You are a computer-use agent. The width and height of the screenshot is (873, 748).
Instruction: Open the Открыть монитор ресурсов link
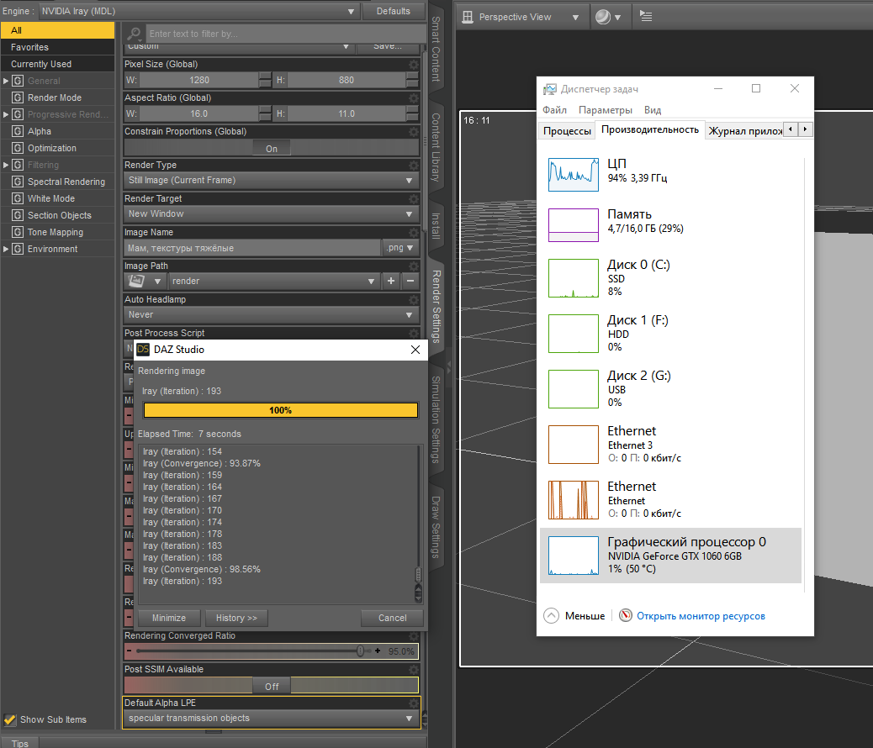tap(700, 616)
